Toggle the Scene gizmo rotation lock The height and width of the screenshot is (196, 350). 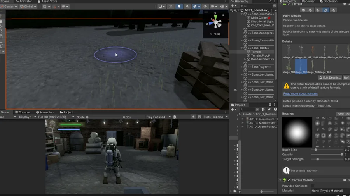(223, 15)
